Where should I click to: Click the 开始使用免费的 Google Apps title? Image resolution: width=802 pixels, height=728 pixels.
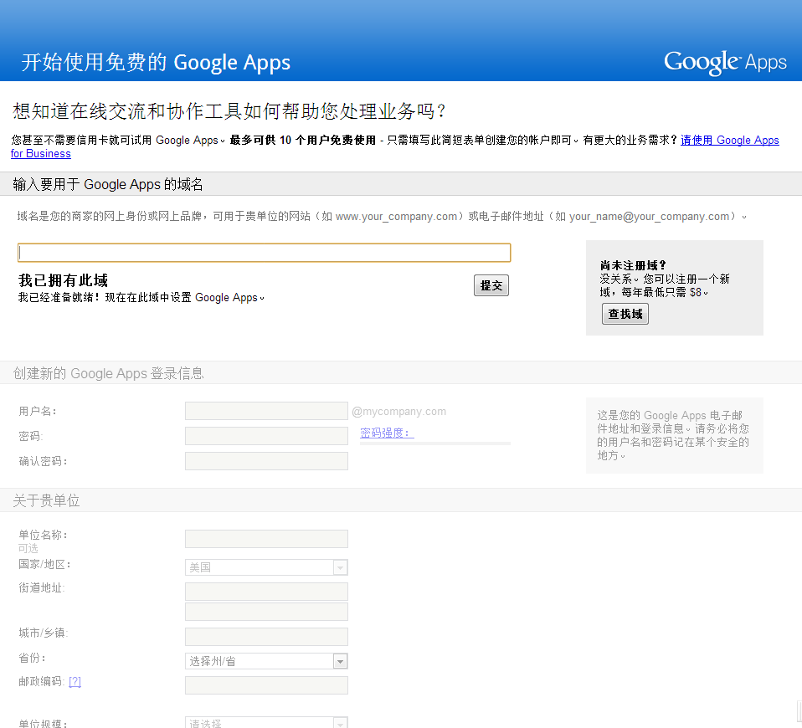pyautogui.click(x=156, y=63)
